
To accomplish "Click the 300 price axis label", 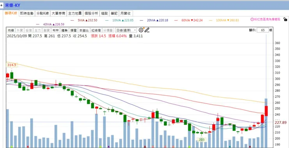I will click(278, 79).
